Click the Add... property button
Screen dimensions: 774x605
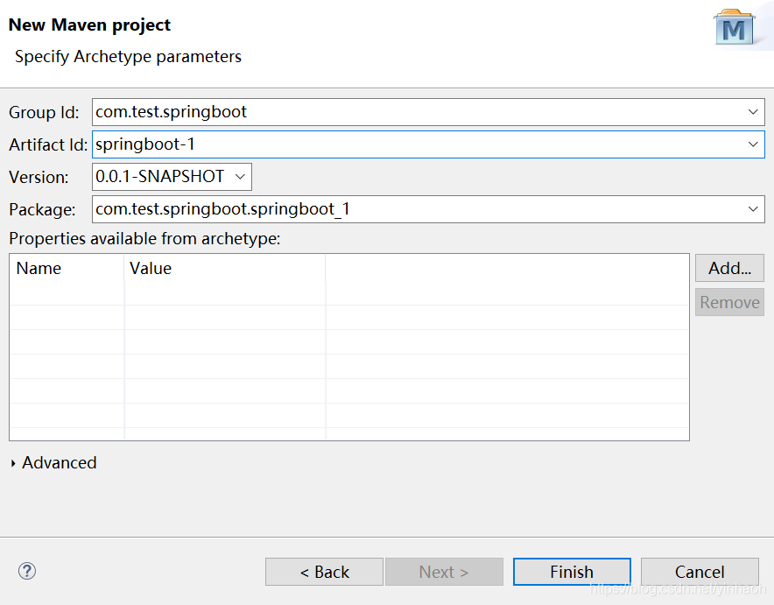click(729, 268)
